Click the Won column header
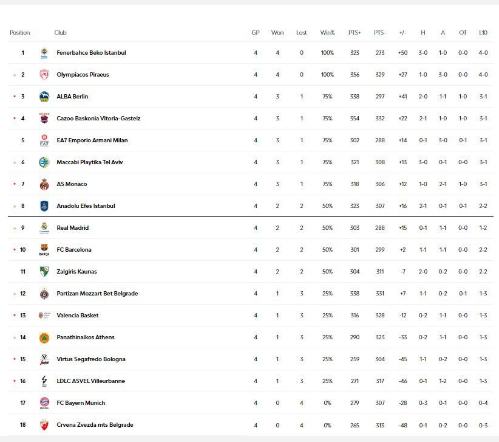This screenshot has height=442, width=499. (277, 33)
